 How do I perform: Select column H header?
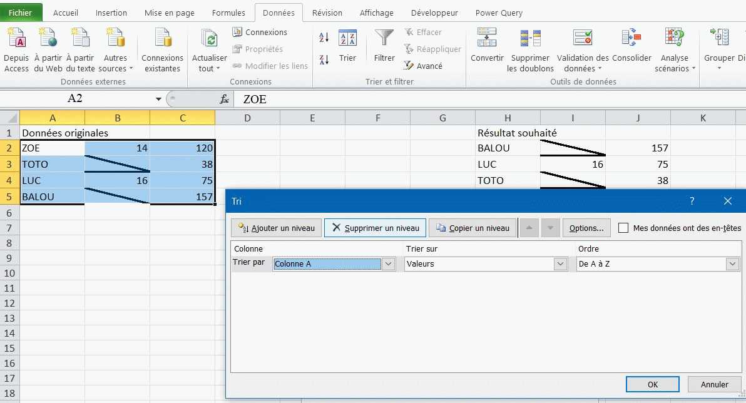508,118
